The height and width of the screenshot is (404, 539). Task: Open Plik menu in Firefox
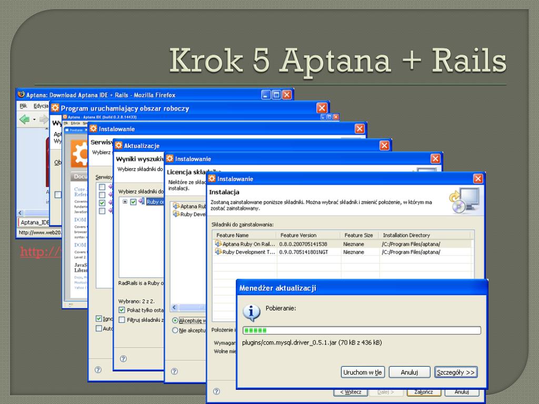coord(23,106)
